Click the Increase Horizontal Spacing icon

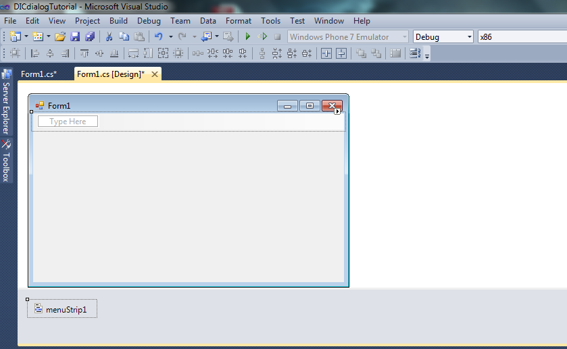(213, 53)
